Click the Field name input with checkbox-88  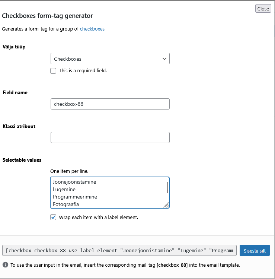(x=110, y=104)
